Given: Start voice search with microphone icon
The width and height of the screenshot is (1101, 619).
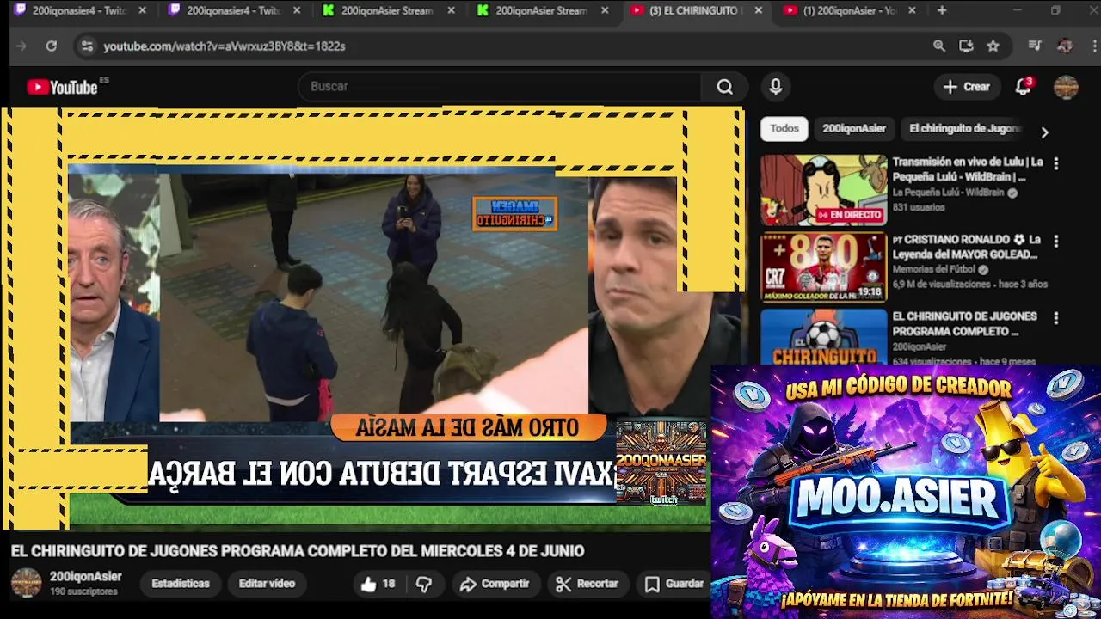Looking at the screenshot, I should coord(776,87).
